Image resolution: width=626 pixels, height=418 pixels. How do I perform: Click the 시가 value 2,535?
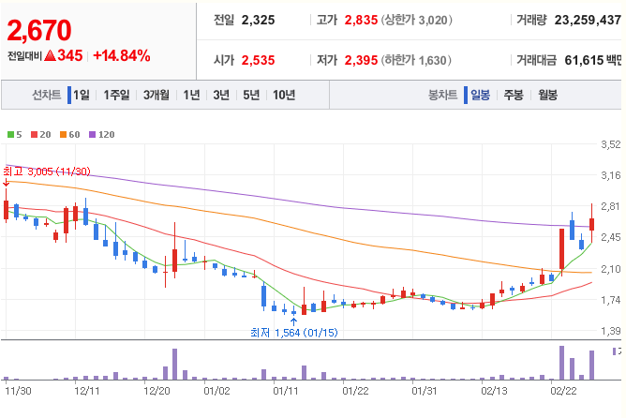click(x=258, y=60)
